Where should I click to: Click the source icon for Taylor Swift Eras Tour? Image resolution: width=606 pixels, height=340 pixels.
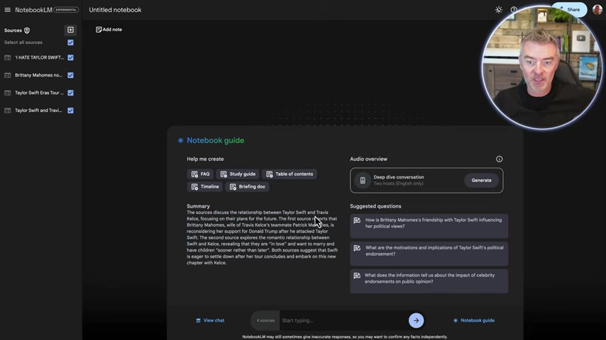click(x=7, y=93)
